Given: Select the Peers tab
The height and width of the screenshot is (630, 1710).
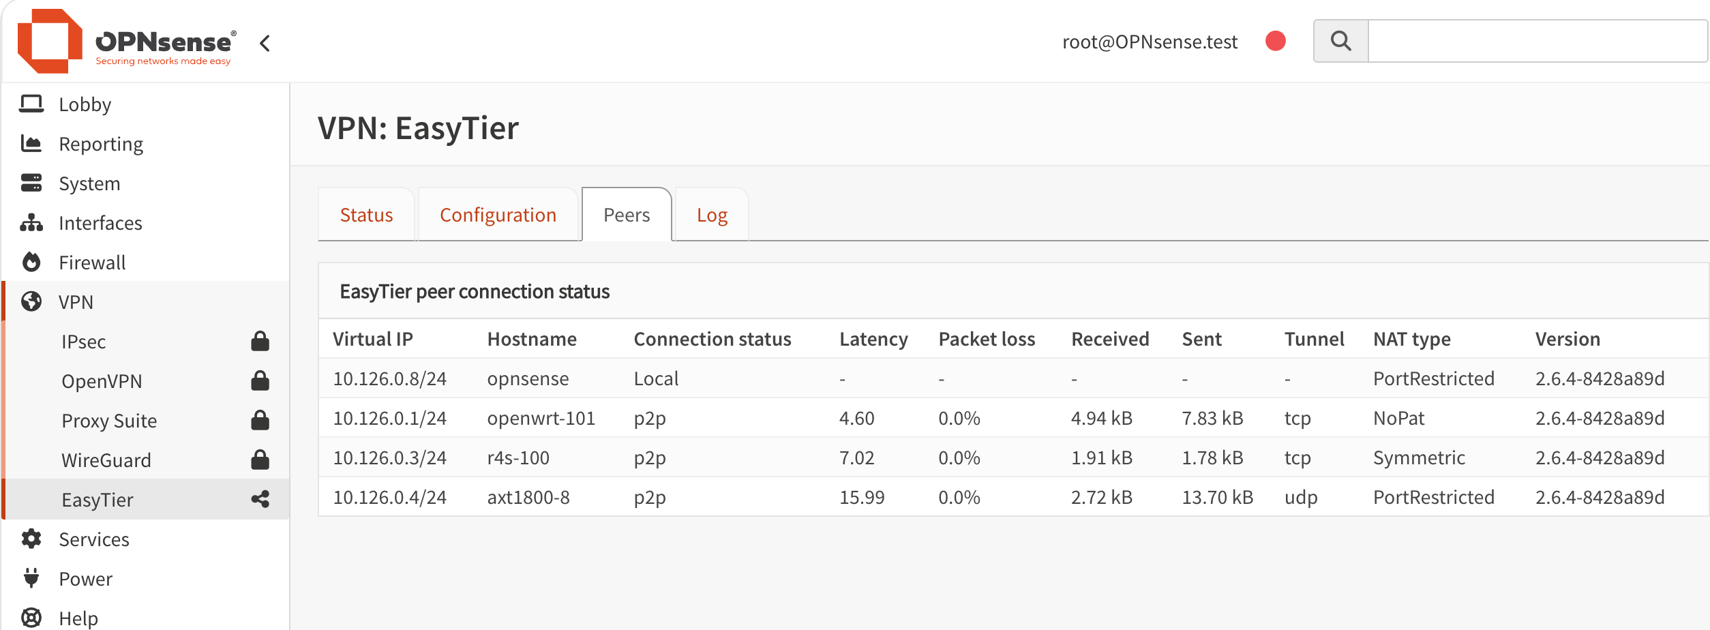Looking at the screenshot, I should click(x=627, y=215).
